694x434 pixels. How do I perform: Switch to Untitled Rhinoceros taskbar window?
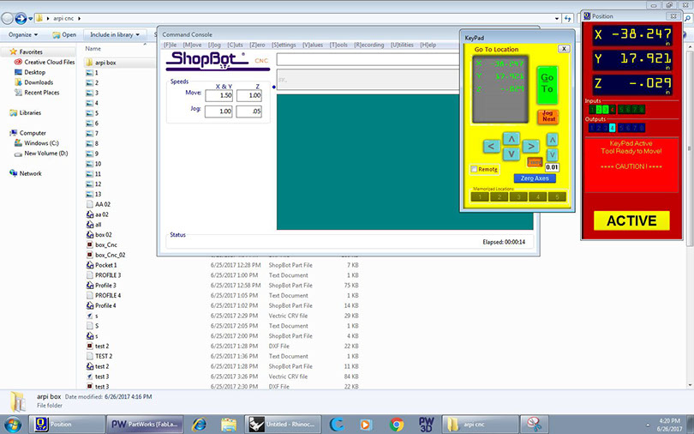(283, 425)
